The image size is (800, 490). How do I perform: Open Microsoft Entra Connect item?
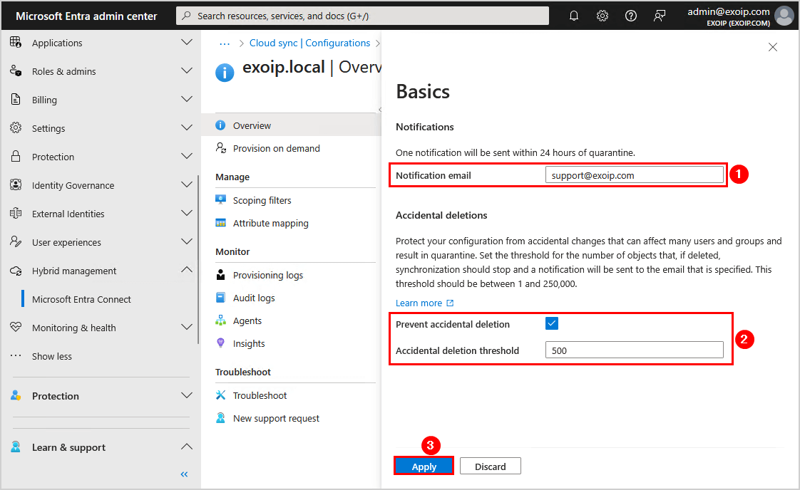(x=81, y=299)
